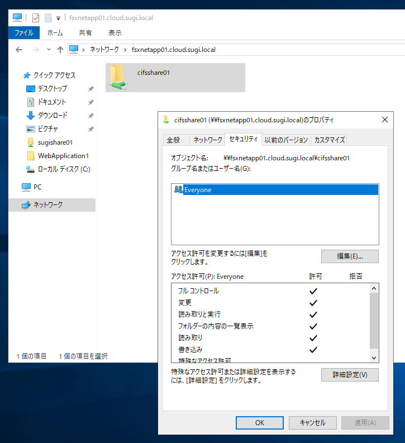Select the Pictures icon in sidebar

(31, 129)
